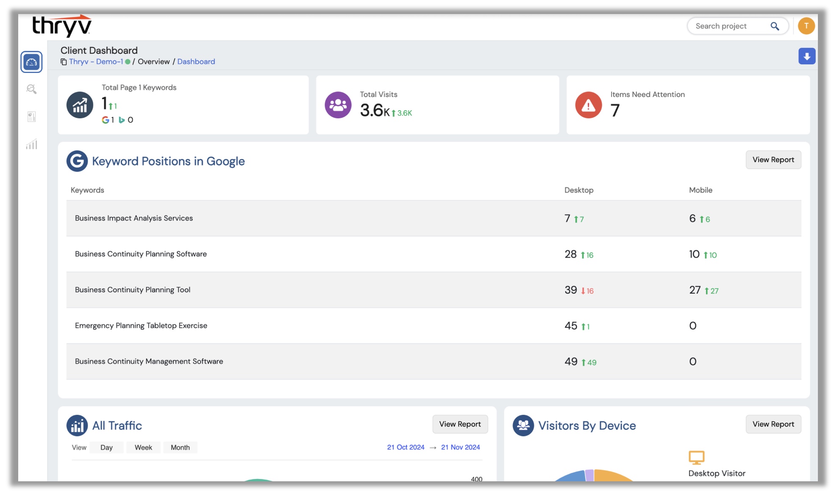The width and height of the screenshot is (834, 494).
Task: Click desktop position 45 for Tabletop Exercise
Action: click(571, 326)
